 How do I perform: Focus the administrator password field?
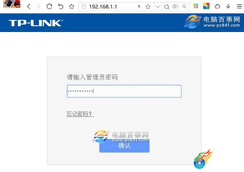[124, 91]
